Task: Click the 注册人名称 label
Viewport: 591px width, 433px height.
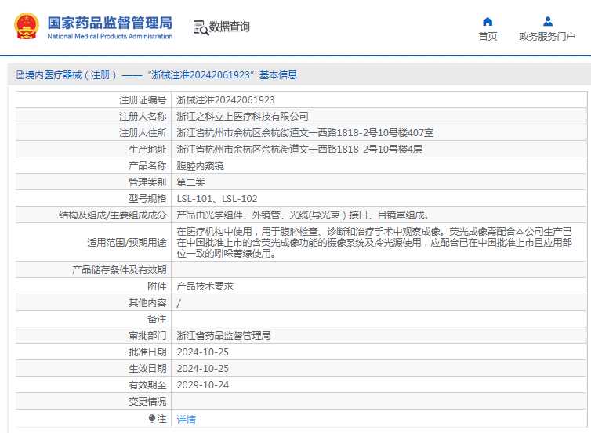Action: point(143,117)
